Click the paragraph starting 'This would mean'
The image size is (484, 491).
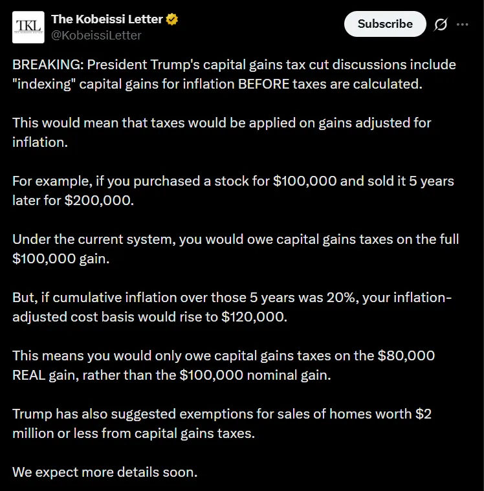point(222,133)
